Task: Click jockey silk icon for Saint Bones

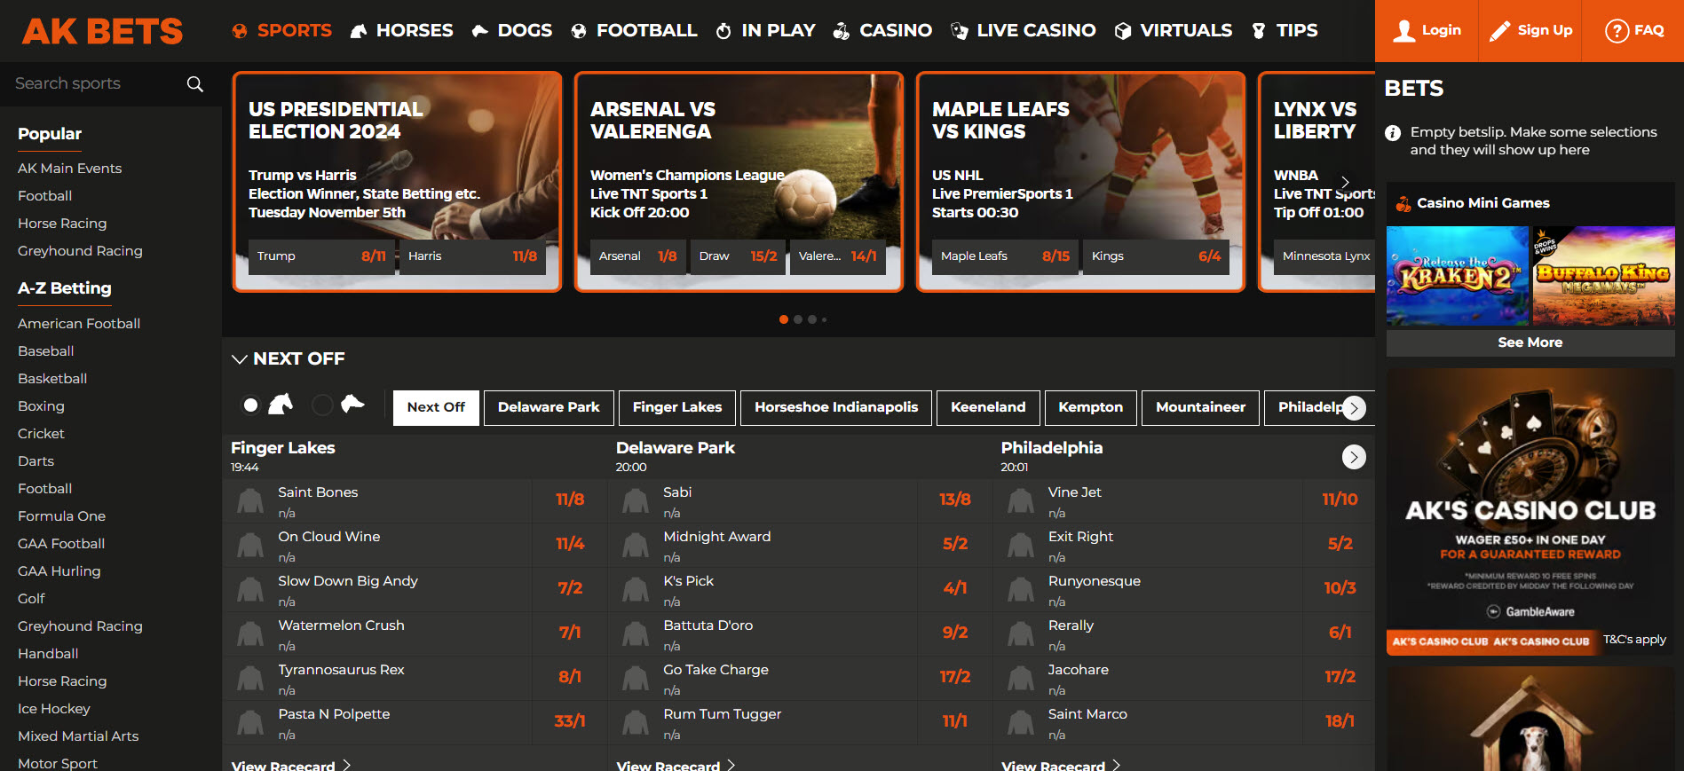Action: [x=250, y=501]
